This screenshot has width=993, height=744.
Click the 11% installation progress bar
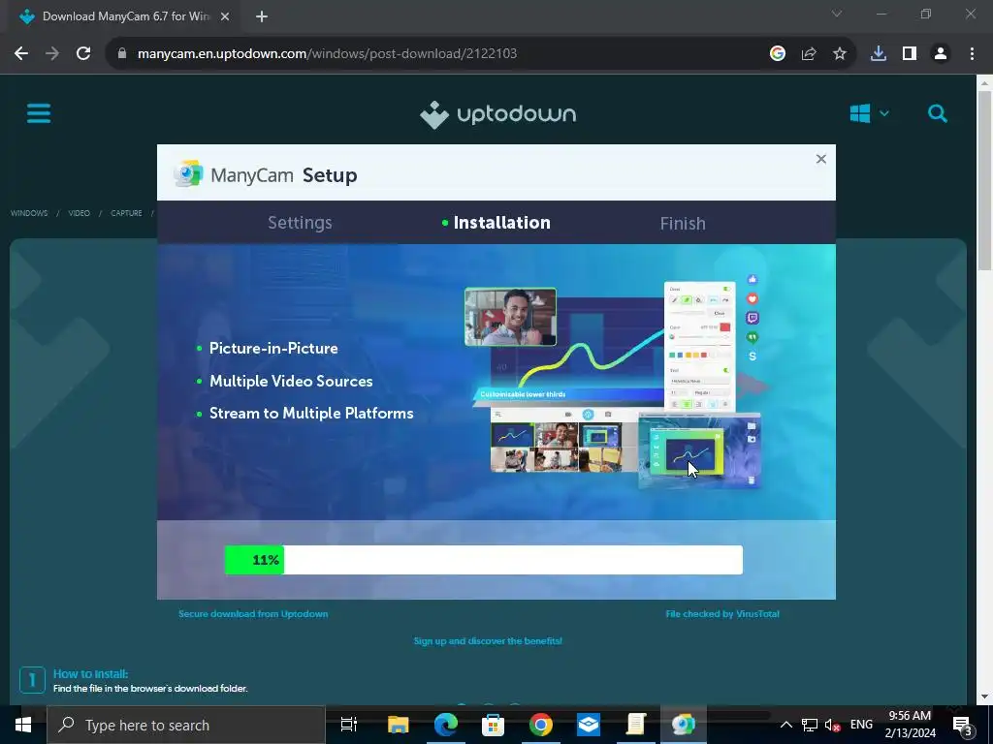[x=483, y=560]
